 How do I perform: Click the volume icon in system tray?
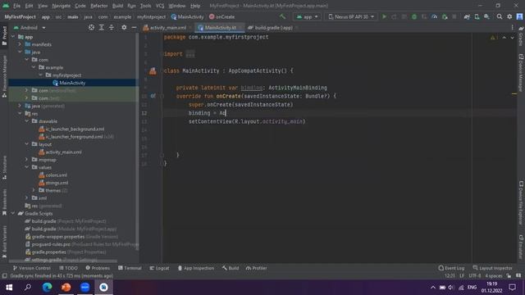[x=451, y=288]
